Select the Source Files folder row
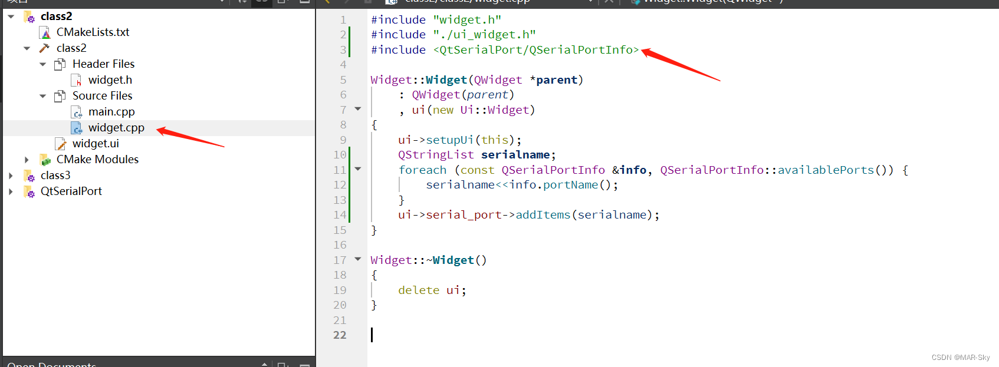Image resolution: width=999 pixels, height=367 pixels. click(x=102, y=96)
